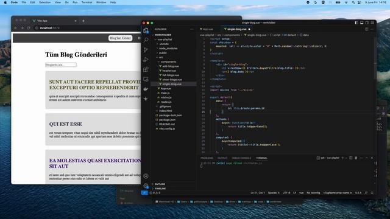Click the Explorer more actions ellipsis
Image resolution: width=390 pixels, height=219 pixels.
click(191, 29)
